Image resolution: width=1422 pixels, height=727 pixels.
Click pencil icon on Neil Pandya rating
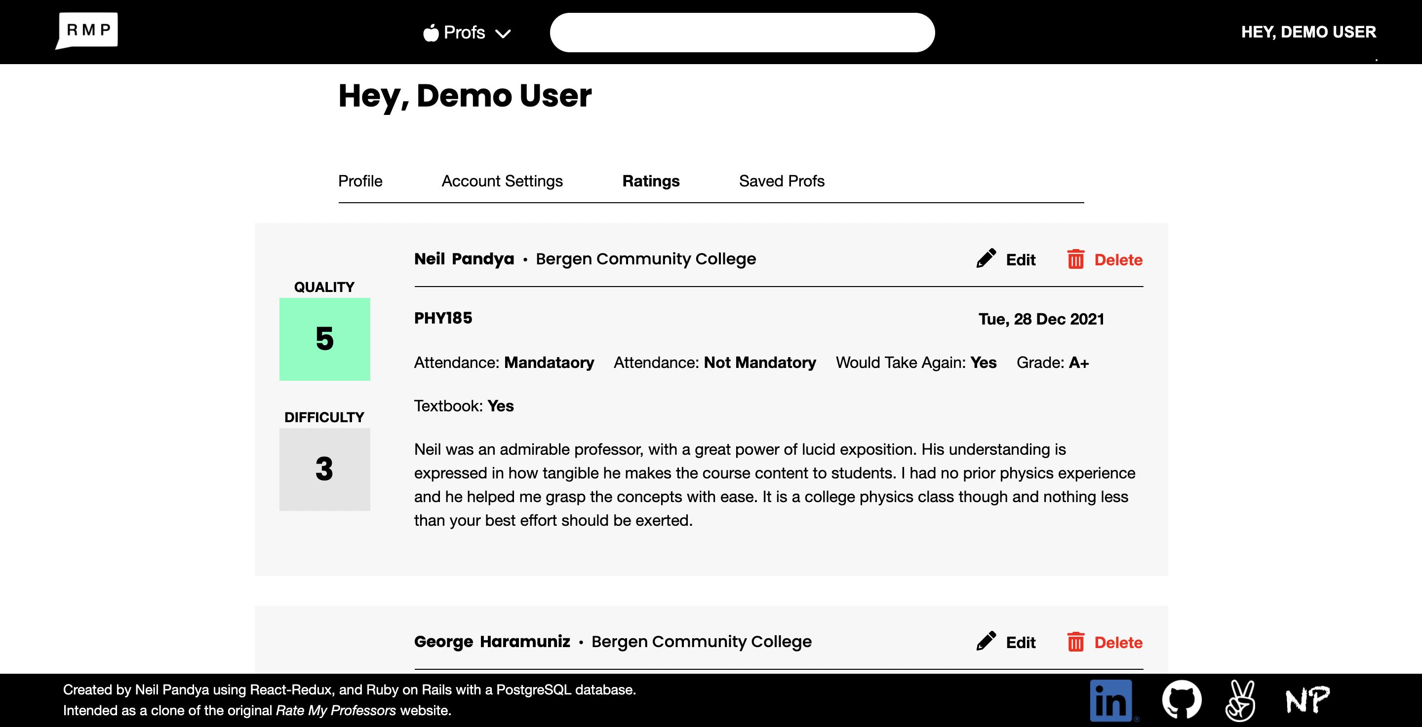point(986,259)
